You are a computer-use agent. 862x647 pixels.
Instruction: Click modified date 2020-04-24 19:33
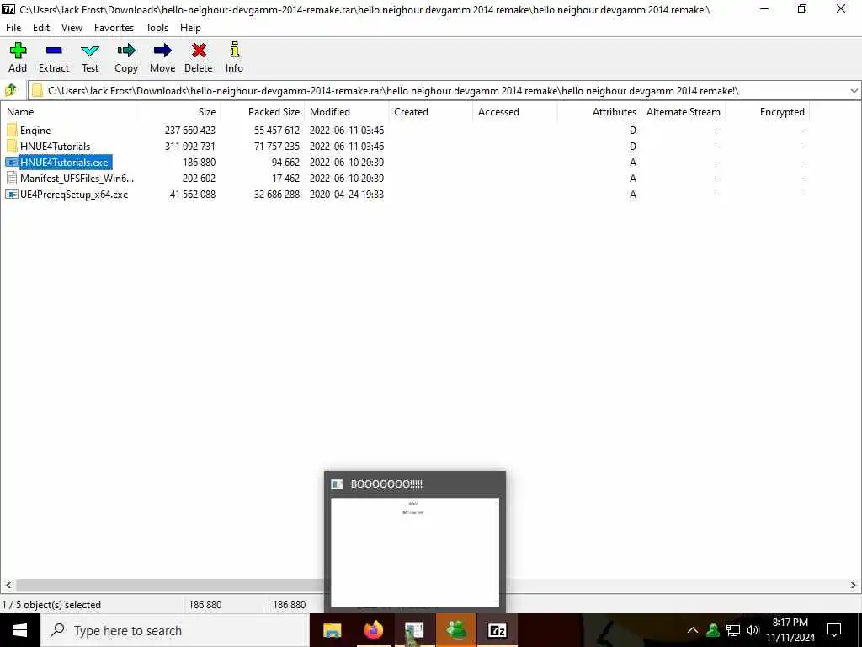(347, 195)
